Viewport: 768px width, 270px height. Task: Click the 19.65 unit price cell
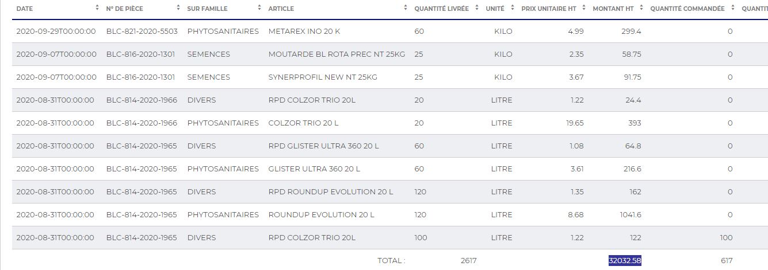pos(575,123)
